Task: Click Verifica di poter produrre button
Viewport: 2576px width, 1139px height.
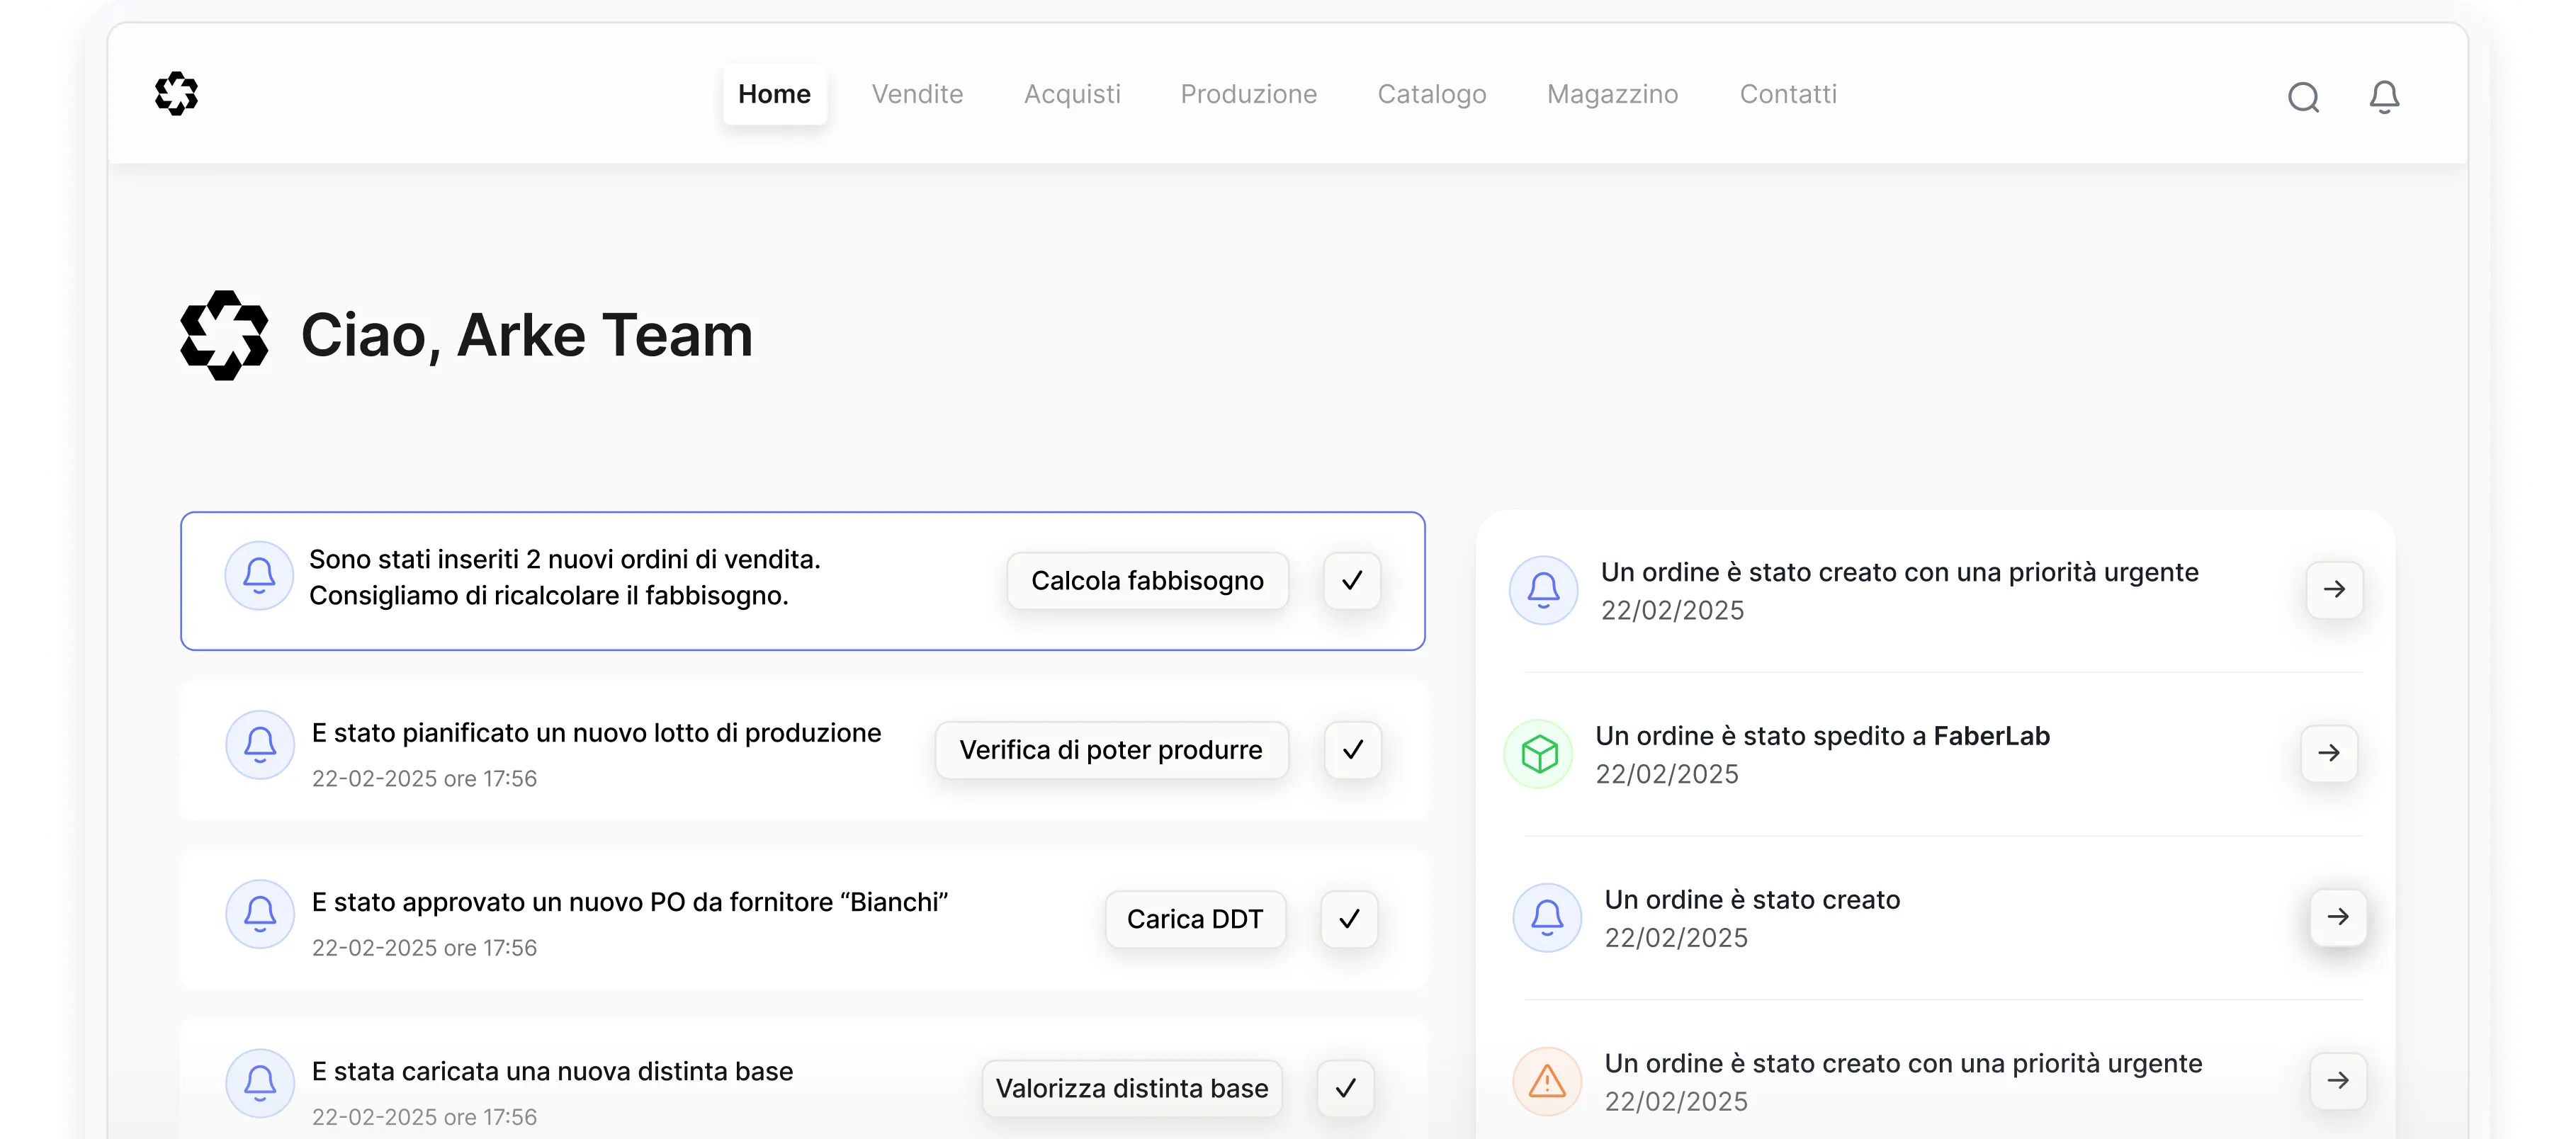Action: (x=1110, y=750)
